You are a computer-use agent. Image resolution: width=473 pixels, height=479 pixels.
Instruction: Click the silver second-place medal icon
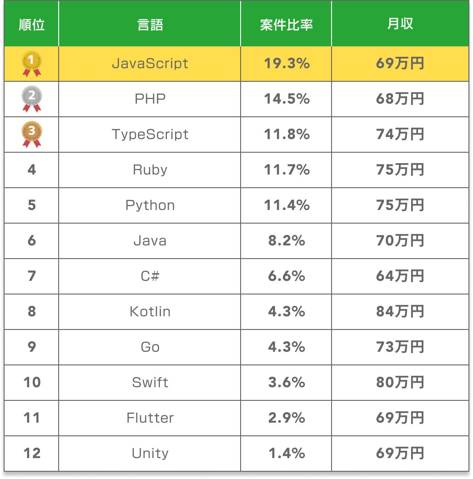pyautogui.click(x=32, y=99)
